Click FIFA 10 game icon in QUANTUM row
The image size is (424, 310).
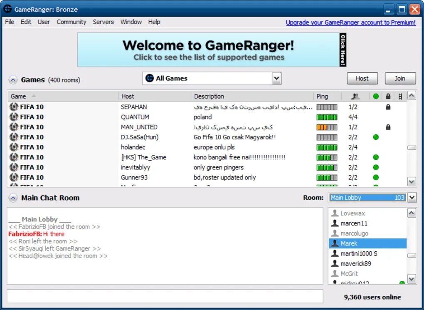coord(14,117)
